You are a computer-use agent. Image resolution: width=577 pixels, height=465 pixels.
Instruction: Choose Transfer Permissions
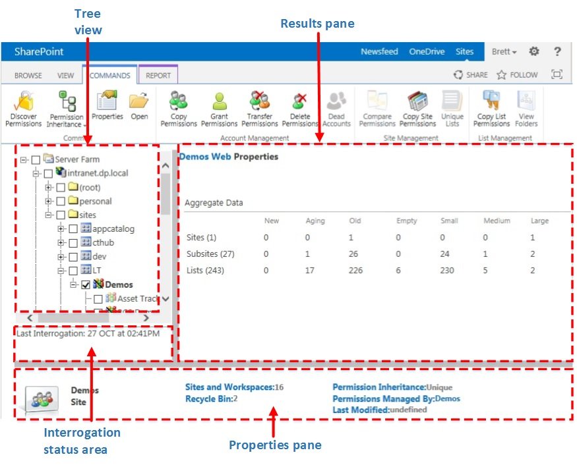260,109
